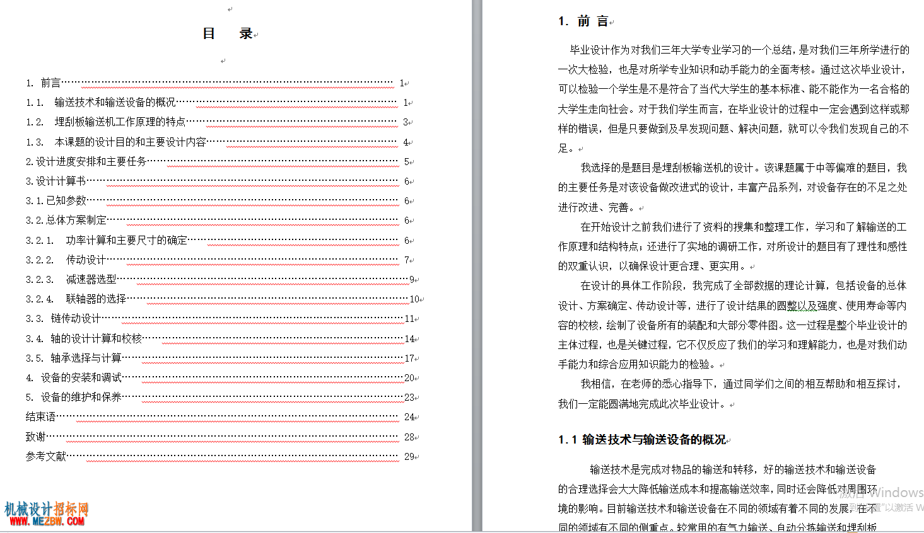Click TOC entry 3.1.已知参数

pyautogui.click(x=56, y=200)
